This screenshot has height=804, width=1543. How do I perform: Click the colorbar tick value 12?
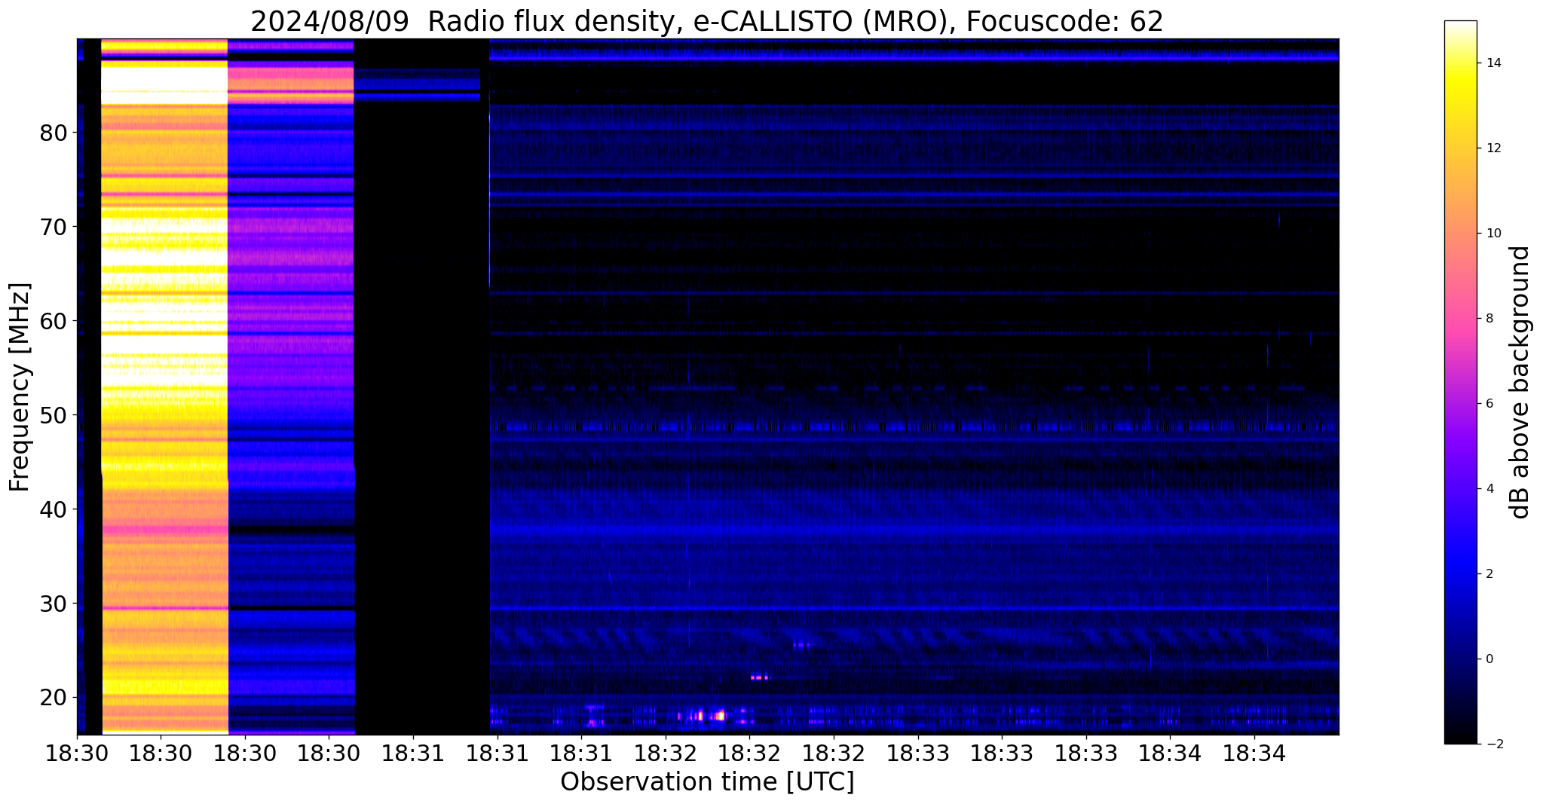point(1493,148)
